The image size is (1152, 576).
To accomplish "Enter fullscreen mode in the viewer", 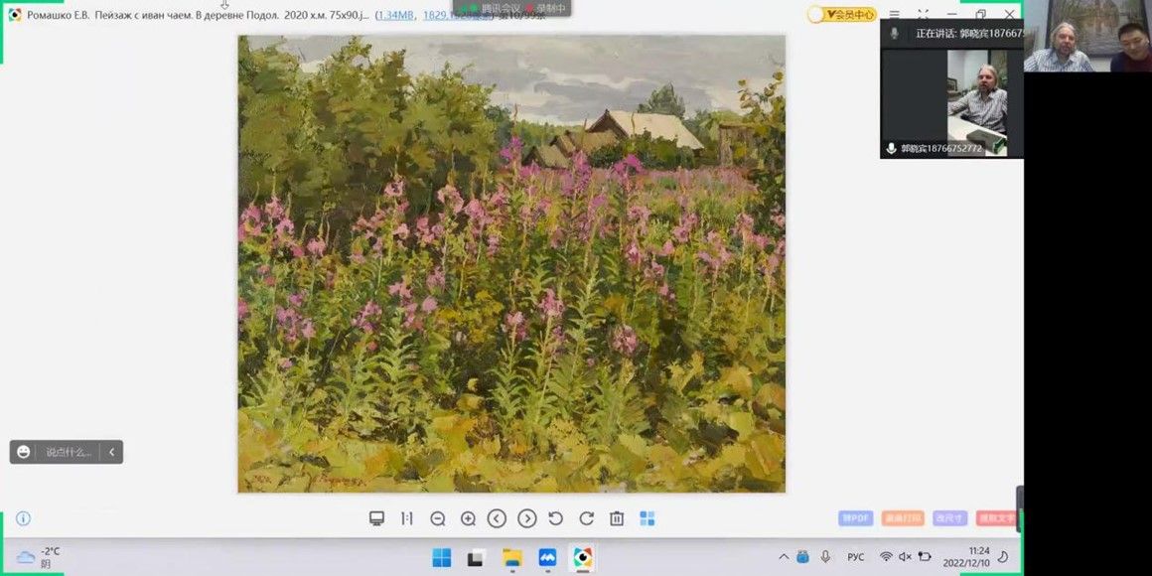I will [924, 14].
